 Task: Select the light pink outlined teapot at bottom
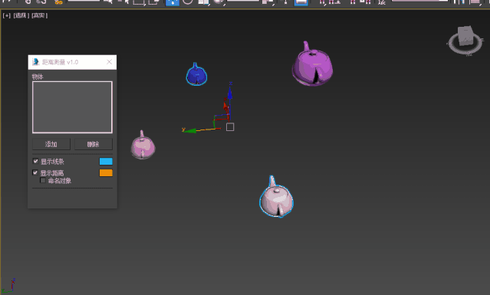[277, 198]
